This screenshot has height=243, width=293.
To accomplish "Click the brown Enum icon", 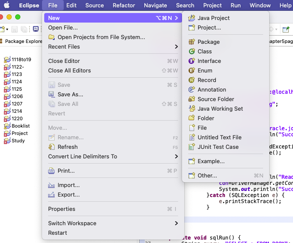I will tap(192, 70).
